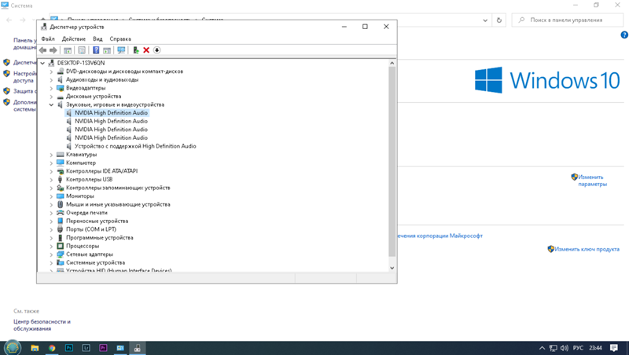The width and height of the screenshot is (629, 355).
Task: Click the blue help icon in System window
Action: [624, 35]
